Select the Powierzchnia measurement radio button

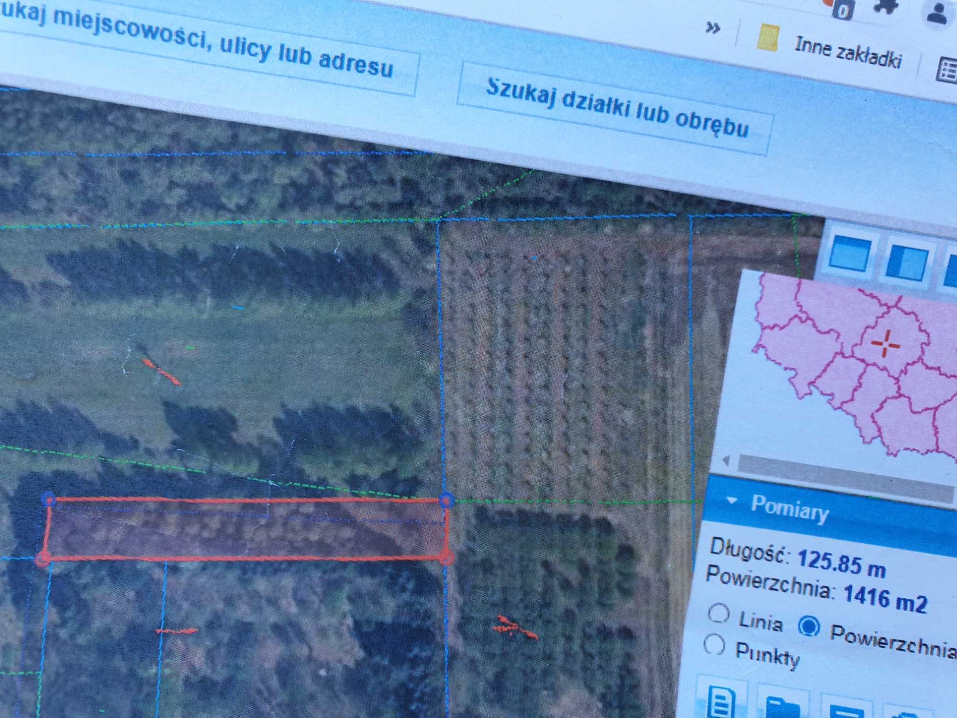click(x=809, y=626)
